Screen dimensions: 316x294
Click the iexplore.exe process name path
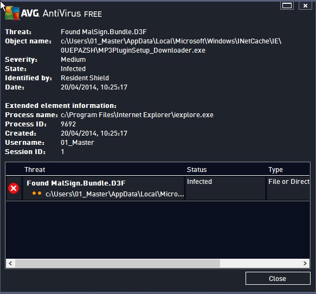click(137, 115)
